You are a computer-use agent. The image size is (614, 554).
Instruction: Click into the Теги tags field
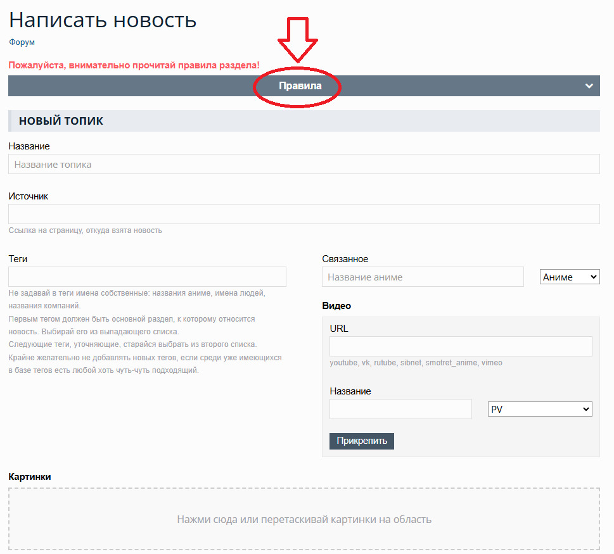147,277
